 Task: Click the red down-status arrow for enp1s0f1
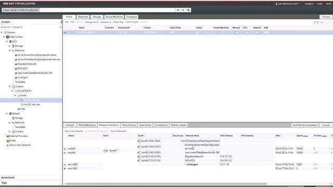pos(65,168)
